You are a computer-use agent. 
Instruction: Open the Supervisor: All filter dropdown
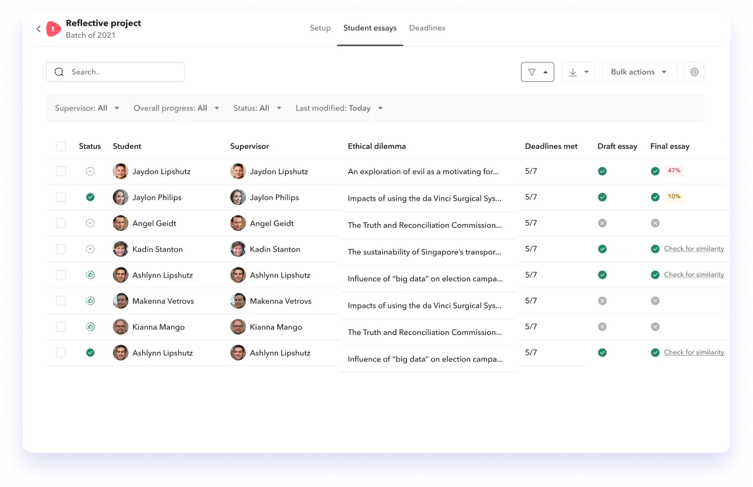(x=87, y=108)
